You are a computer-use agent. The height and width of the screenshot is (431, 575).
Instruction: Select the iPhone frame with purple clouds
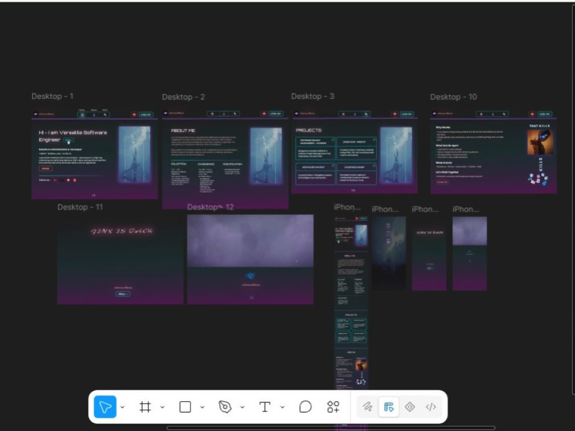click(x=469, y=253)
